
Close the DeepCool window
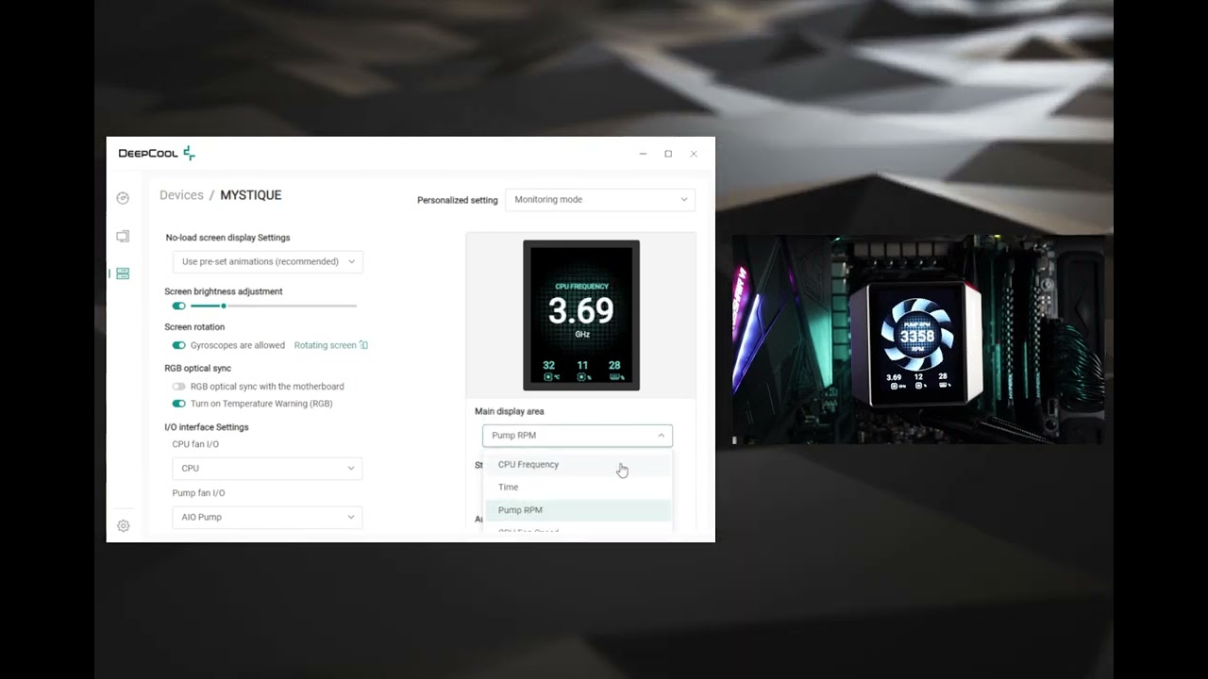(694, 154)
